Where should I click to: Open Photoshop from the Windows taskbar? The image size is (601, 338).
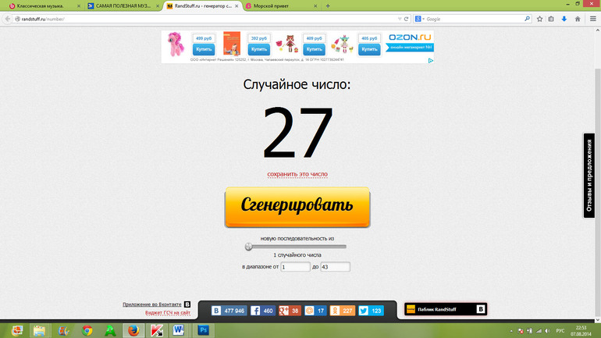coord(204,330)
